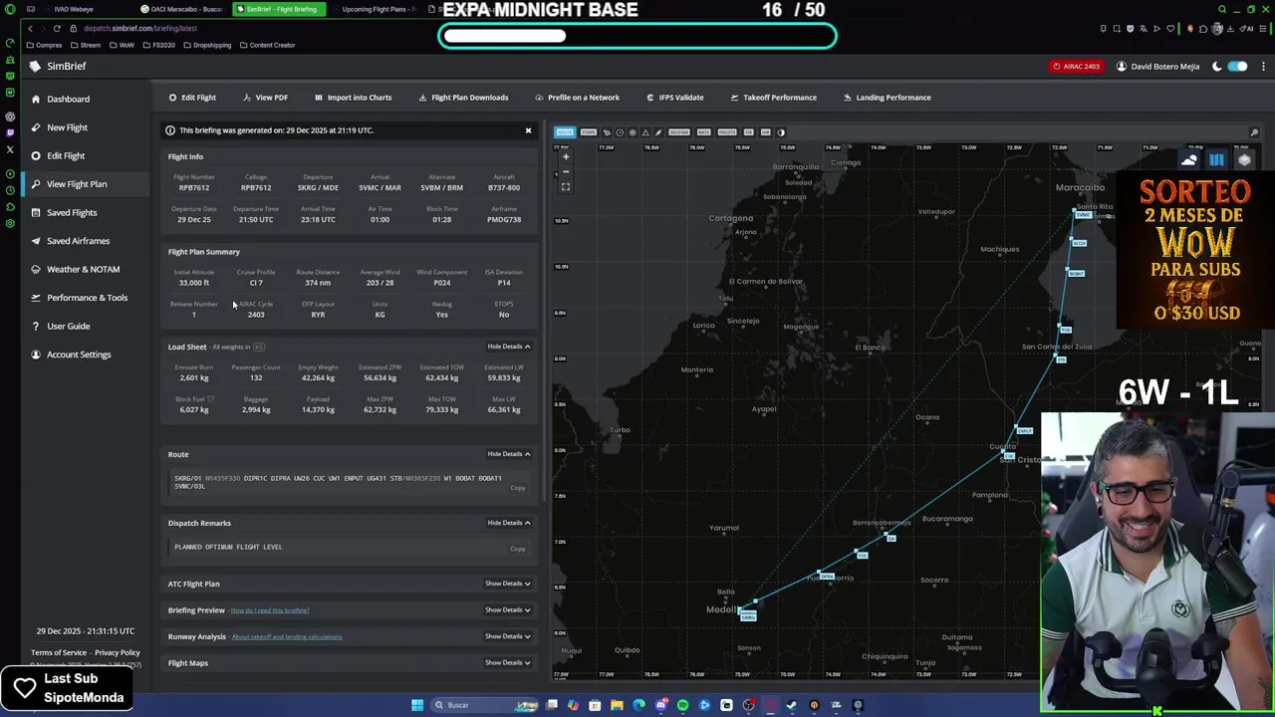Click the map search magnifier icon
The image size is (1275, 717).
tap(1254, 132)
